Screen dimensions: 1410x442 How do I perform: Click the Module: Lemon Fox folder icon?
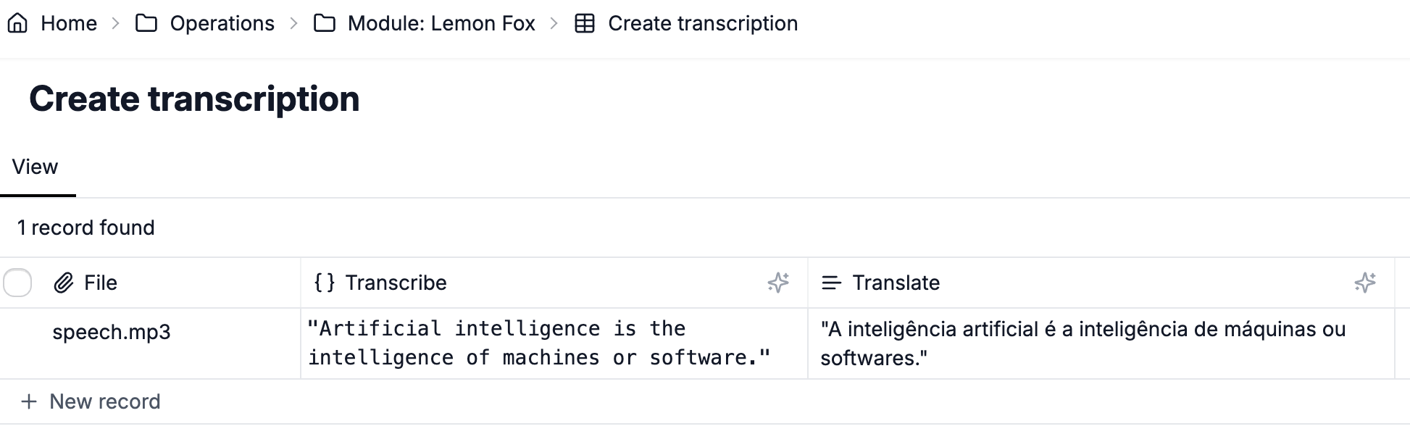coord(324,23)
